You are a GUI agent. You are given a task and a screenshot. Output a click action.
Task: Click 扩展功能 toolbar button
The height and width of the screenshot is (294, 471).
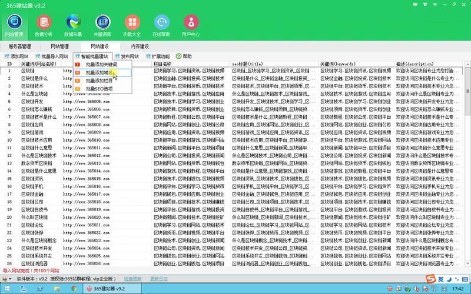tap(157, 56)
